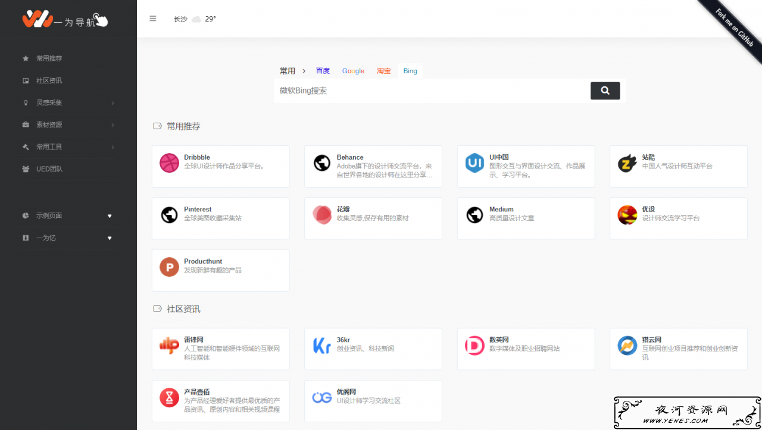Open the 雷锋网 logo icon
Image resolution: width=762 pixels, height=430 pixels.
[169, 345]
